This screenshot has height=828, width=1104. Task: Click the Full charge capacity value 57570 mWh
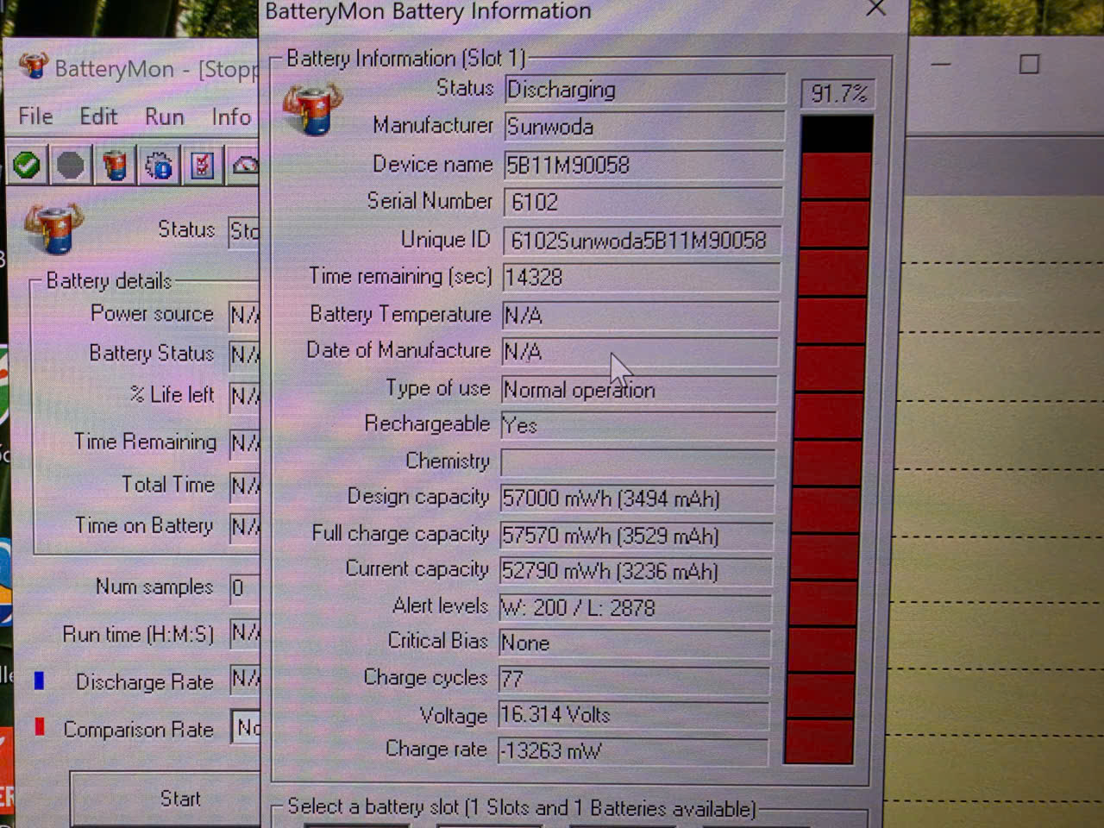tap(637, 536)
